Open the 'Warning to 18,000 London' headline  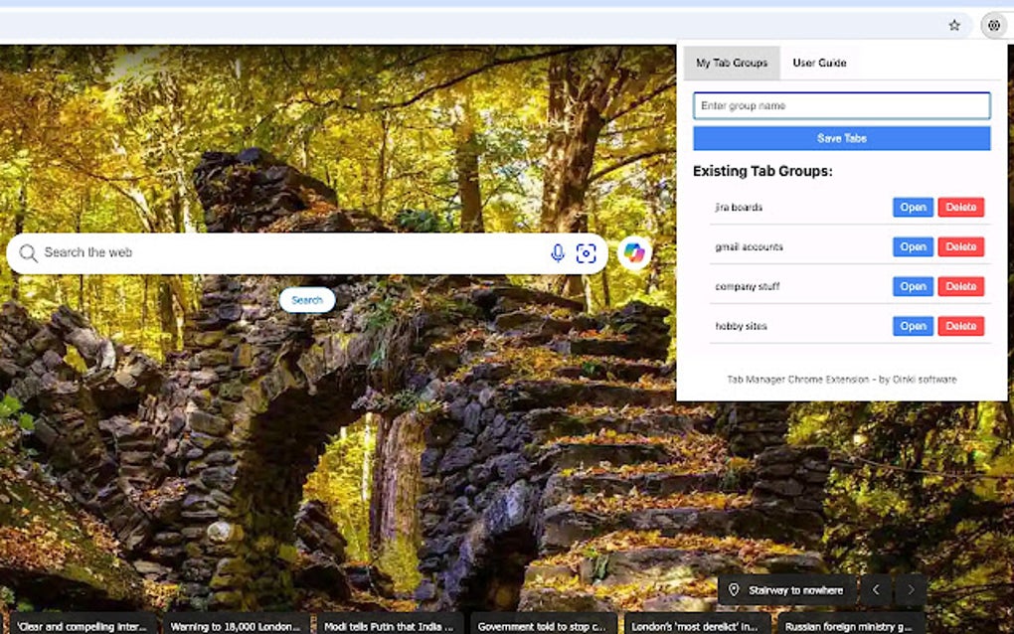tap(235, 626)
